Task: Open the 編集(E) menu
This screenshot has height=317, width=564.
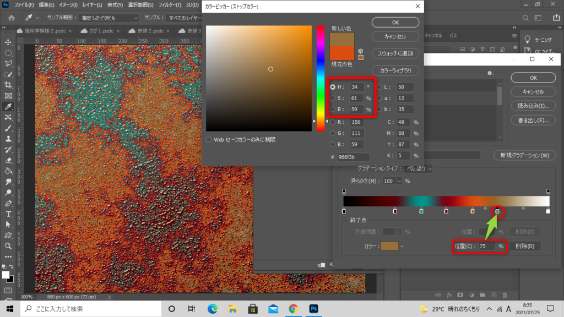Action: point(46,5)
